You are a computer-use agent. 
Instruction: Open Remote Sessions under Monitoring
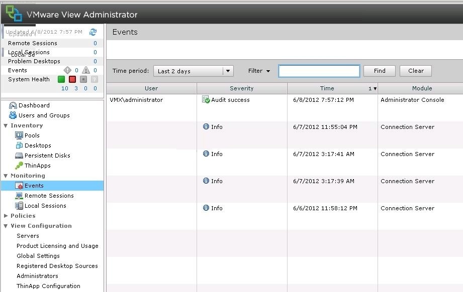(x=49, y=196)
